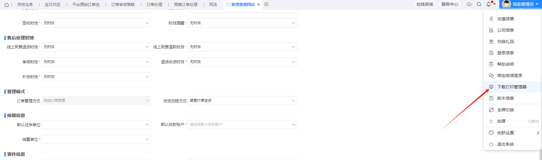Open 默认收款账户 ellipsis picker

[294, 124]
